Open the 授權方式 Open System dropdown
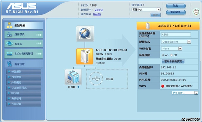This screenshot has height=122, width=202. tap(176, 42)
